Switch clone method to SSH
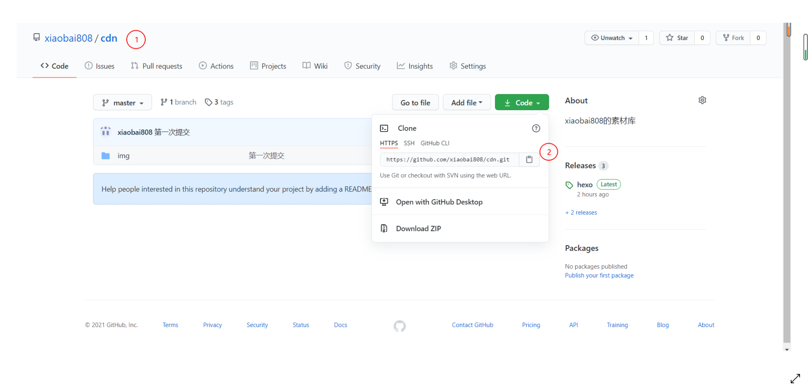Image resolution: width=808 pixels, height=391 pixels. pos(409,143)
